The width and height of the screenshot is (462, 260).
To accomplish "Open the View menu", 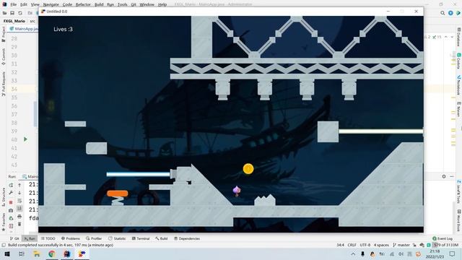I will (x=35, y=4).
